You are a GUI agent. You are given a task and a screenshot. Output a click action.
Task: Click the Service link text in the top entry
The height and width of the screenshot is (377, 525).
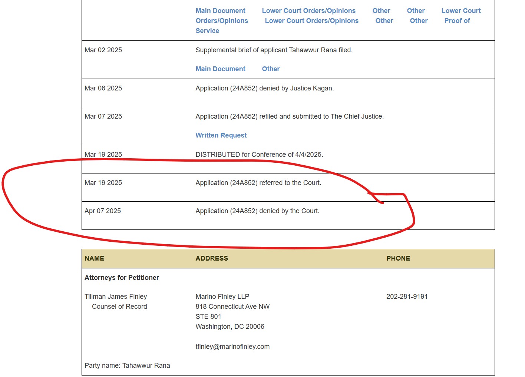pos(207,31)
